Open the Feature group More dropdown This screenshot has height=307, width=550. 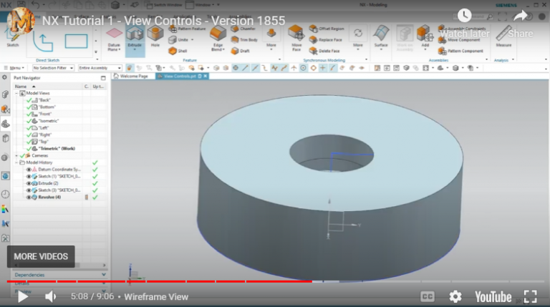click(271, 38)
